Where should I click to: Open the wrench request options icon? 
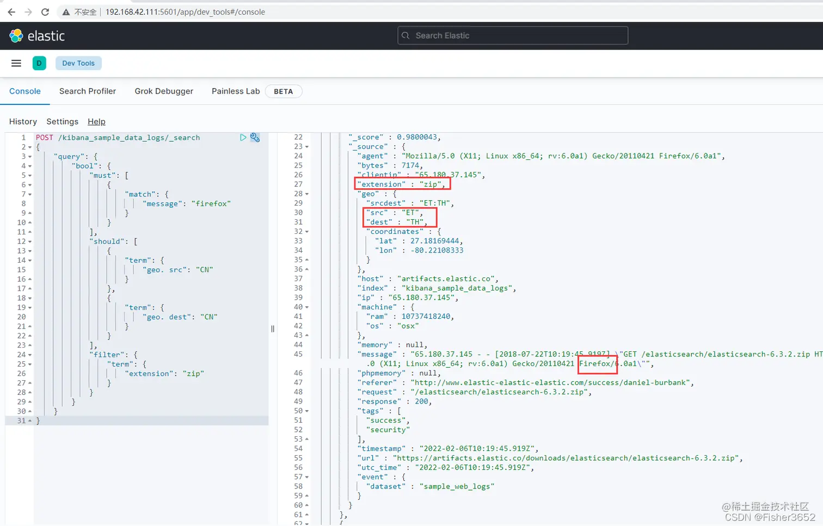click(x=255, y=138)
